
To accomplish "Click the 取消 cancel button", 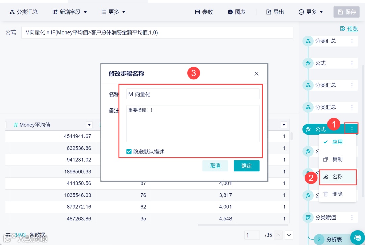I will click(x=215, y=165).
